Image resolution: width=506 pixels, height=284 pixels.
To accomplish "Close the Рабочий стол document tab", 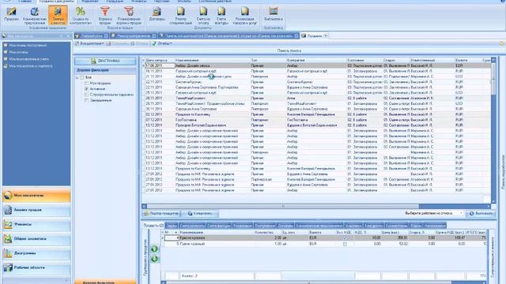I will [106, 35].
